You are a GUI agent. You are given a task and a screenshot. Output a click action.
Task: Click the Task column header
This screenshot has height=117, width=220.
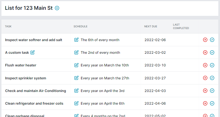pyautogui.click(x=8, y=26)
